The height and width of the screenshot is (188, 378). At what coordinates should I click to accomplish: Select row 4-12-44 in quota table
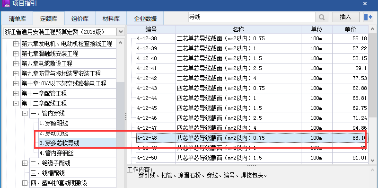pos(252,98)
